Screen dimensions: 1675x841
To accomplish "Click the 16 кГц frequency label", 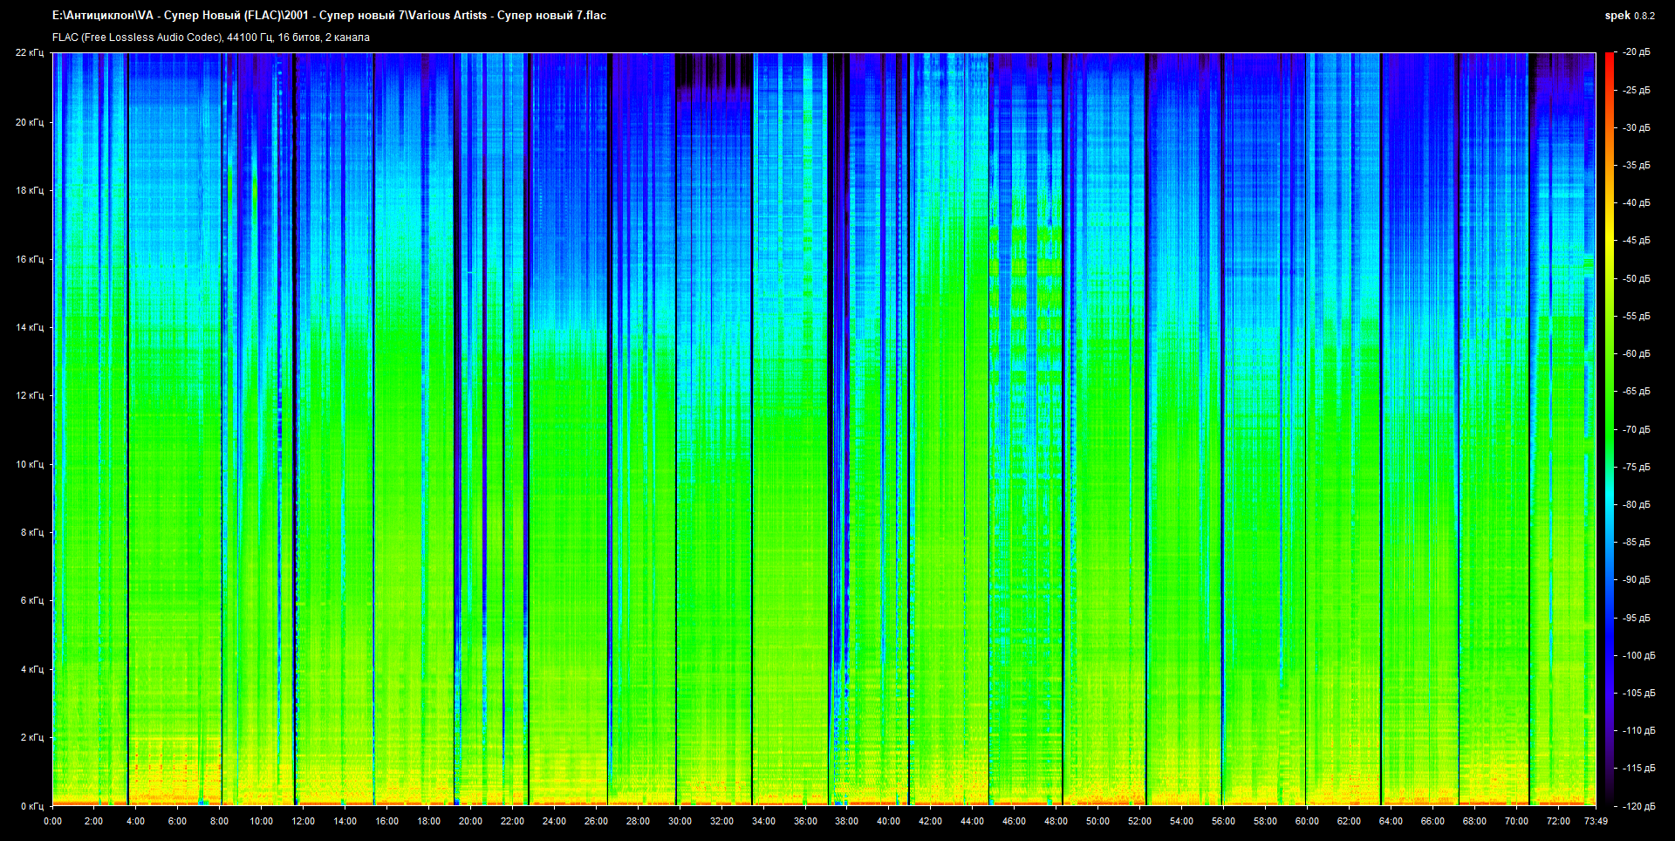I will point(29,259).
